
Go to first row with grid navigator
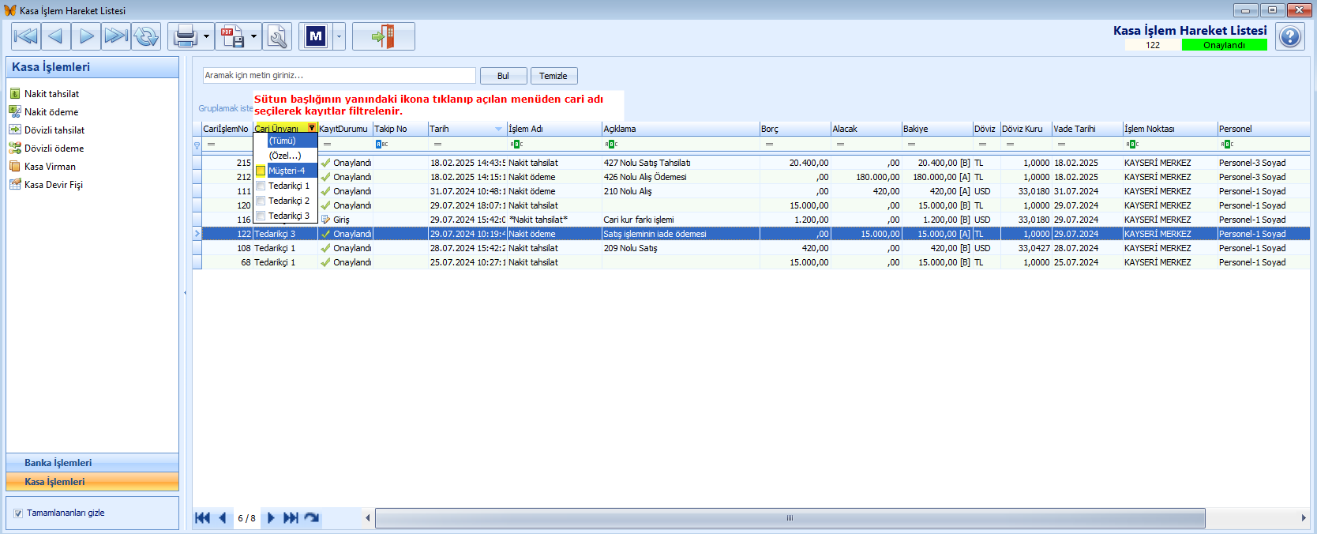[x=202, y=518]
